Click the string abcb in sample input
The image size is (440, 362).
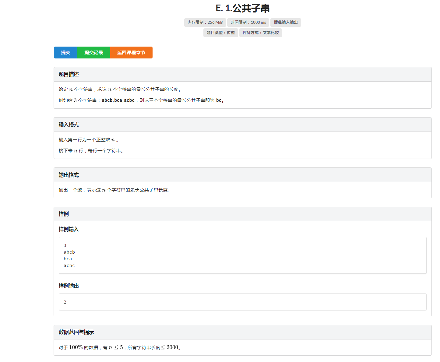coord(69,252)
